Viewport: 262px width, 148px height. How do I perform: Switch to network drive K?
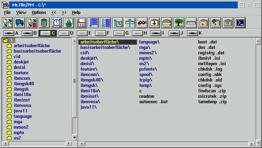coord(194,33)
